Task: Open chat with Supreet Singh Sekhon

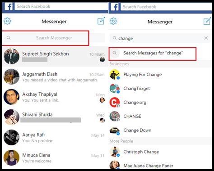Action: (x=54, y=56)
